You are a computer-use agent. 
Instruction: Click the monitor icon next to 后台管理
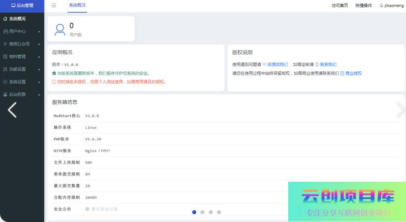pyautogui.click(x=13, y=6)
